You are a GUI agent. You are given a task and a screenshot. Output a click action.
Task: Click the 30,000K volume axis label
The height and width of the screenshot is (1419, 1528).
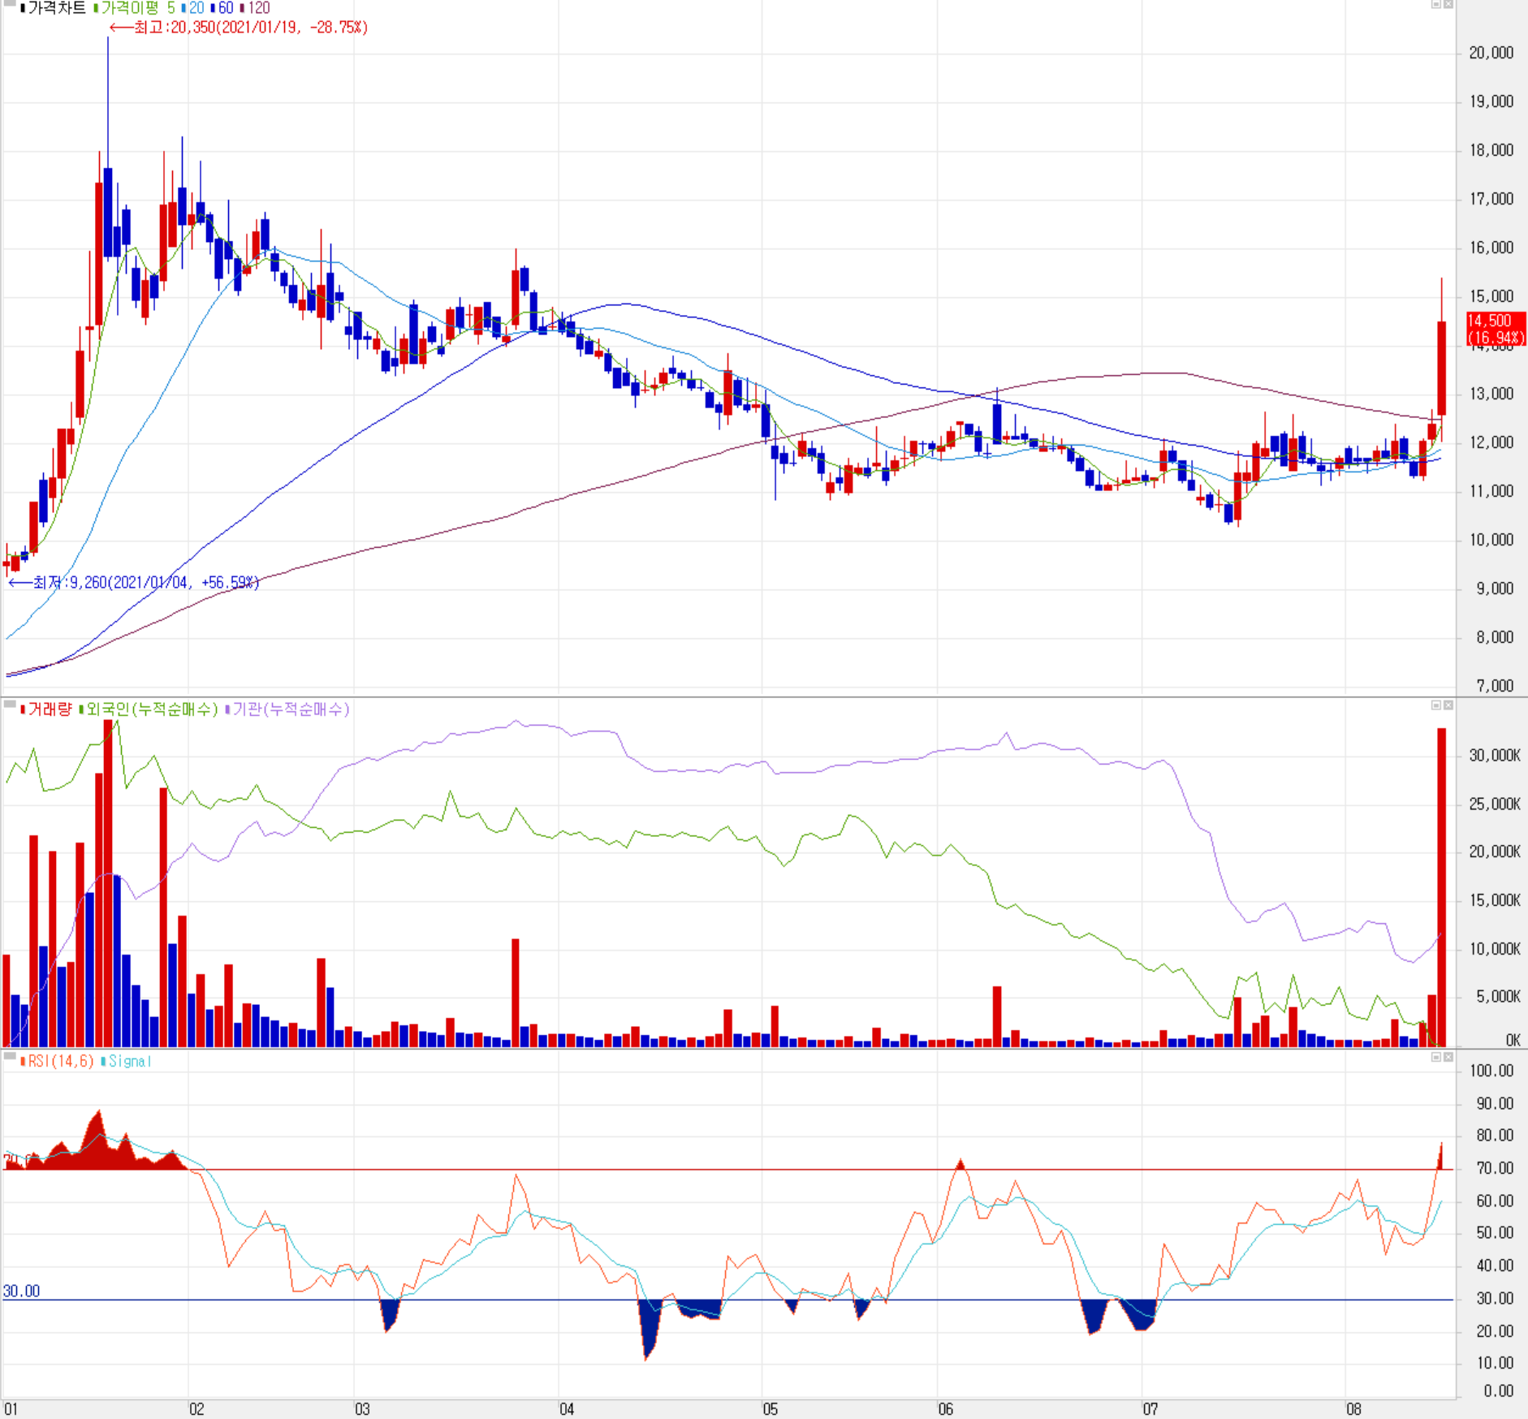[x=1495, y=756]
